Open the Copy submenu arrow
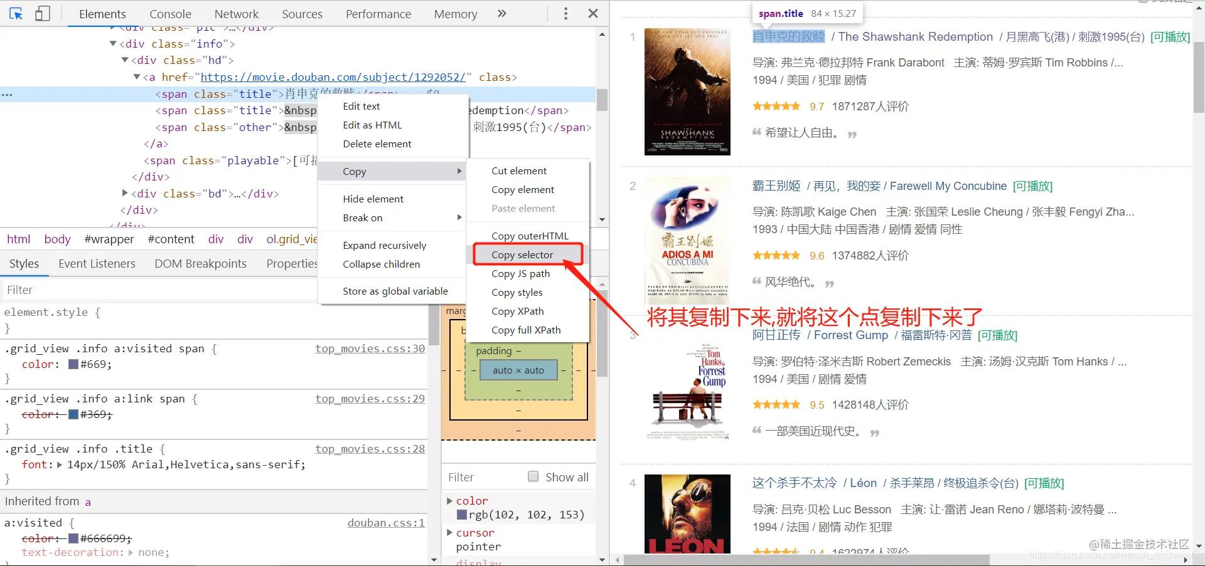The width and height of the screenshot is (1205, 566). pos(459,171)
